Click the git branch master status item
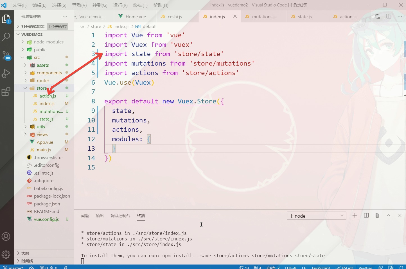The height and width of the screenshot is (269, 406). [13, 267]
